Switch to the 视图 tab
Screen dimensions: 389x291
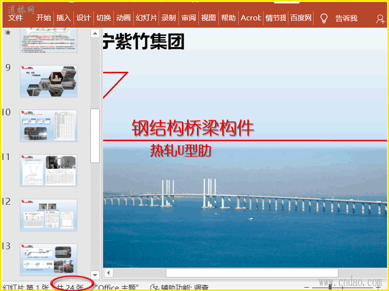209,18
